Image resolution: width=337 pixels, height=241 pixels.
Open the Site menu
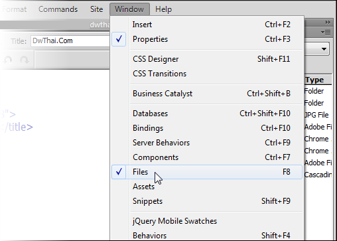coord(96,9)
